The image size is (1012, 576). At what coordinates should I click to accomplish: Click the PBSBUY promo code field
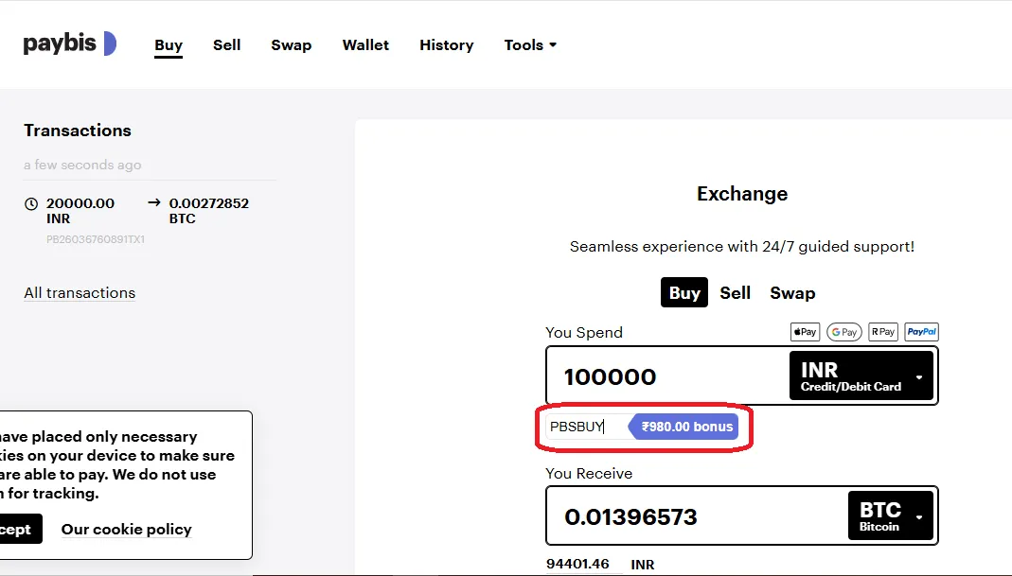click(x=576, y=427)
